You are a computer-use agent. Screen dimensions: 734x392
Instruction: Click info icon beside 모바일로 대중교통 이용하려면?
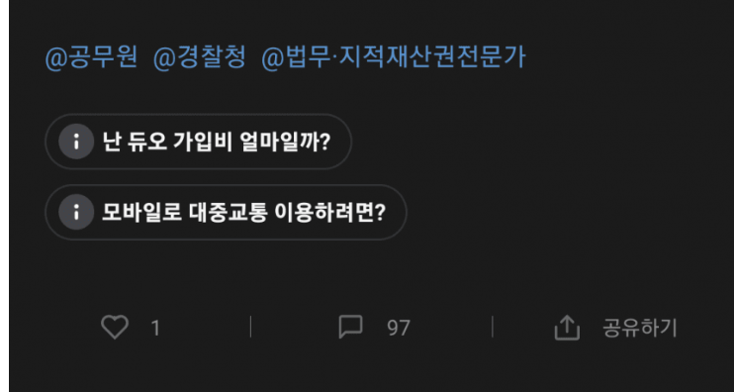(76, 212)
